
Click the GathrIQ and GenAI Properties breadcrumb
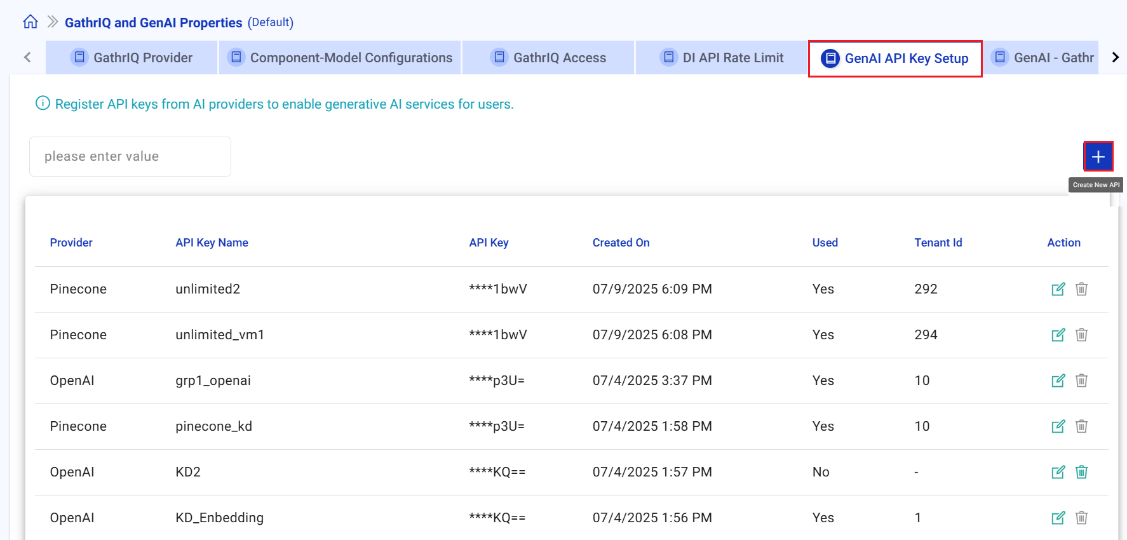pos(153,23)
